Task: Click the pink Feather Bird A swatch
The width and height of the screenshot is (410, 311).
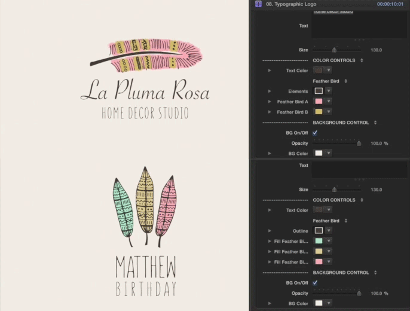Action: coord(319,102)
